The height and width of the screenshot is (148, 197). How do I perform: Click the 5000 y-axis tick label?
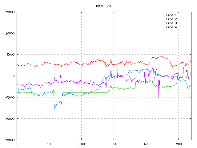point(11,55)
